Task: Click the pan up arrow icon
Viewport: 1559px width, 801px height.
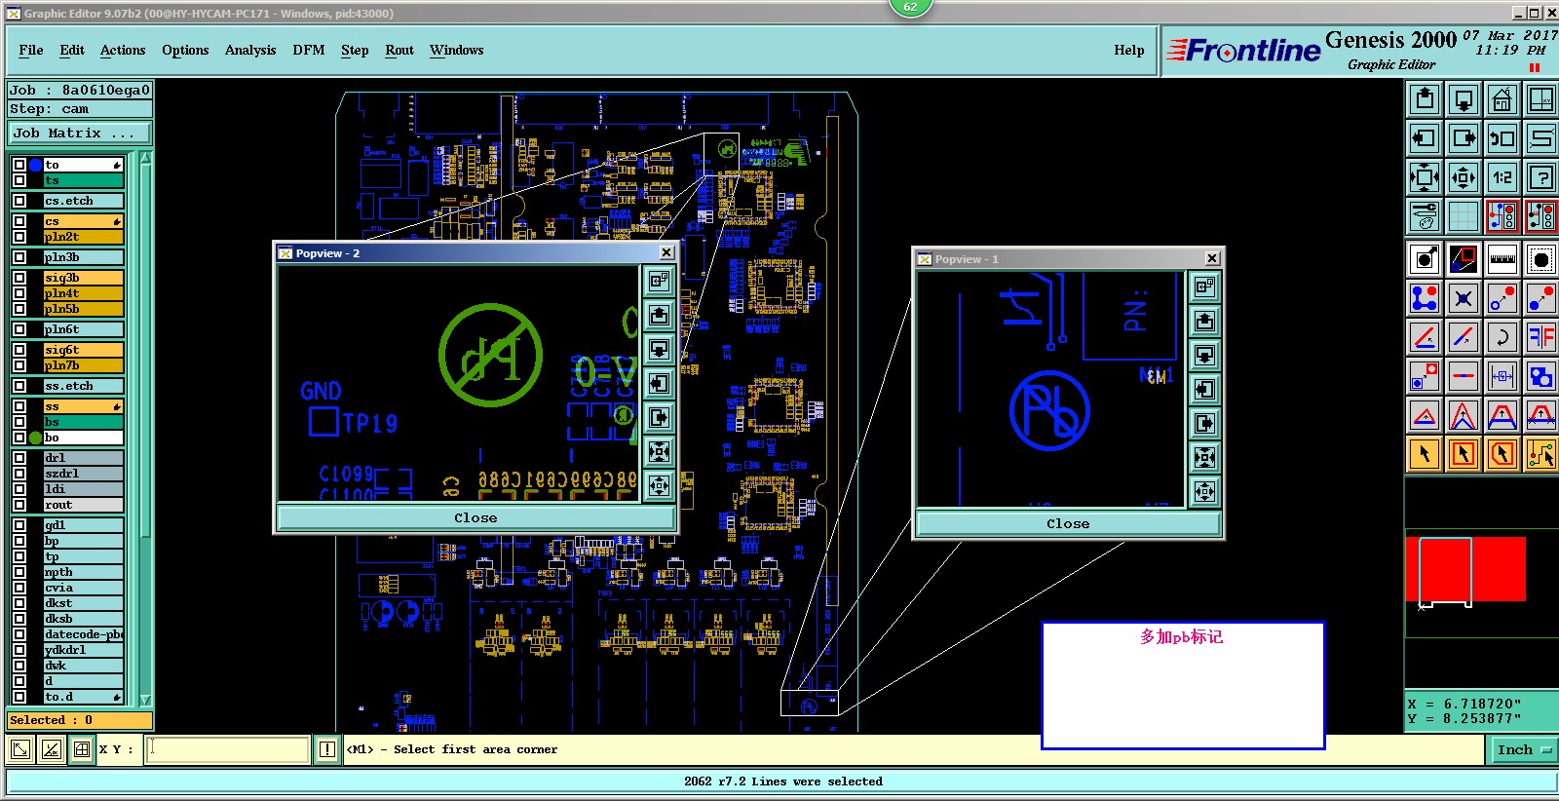Action: (1425, 99)
